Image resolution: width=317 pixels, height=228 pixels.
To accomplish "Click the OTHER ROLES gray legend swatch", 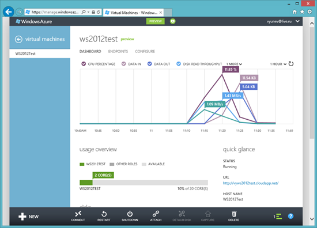I will [x=112, y=164].
